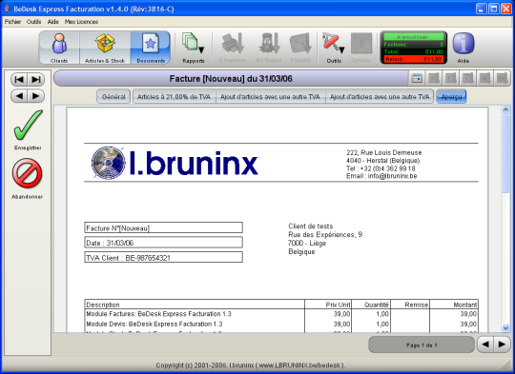Image resolution: width=515 pixels, height=374 pixels.
Task: Click preview scrollbar down arrow
Action: click(x=505, y=327)
